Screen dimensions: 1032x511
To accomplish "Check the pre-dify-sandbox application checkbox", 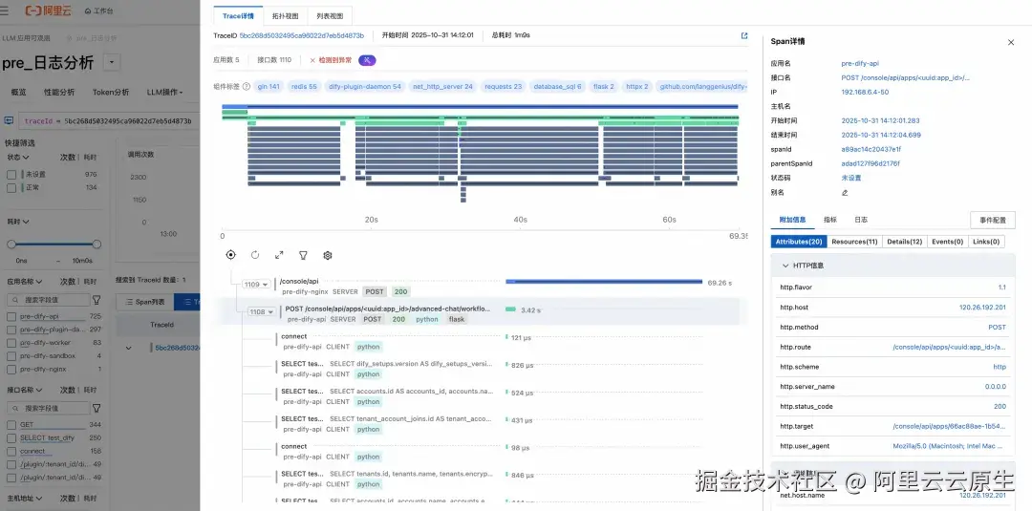I will [x=11, y=356].
